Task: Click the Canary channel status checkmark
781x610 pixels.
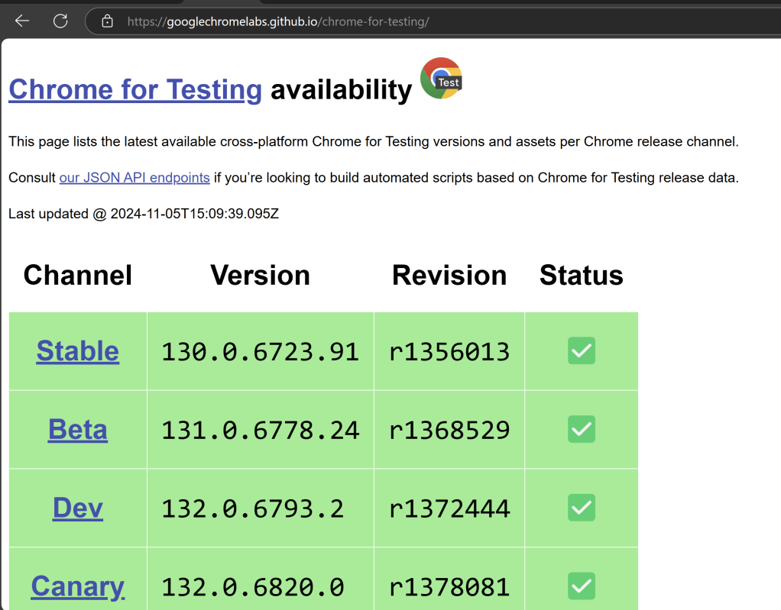Action: pos(581,586)
